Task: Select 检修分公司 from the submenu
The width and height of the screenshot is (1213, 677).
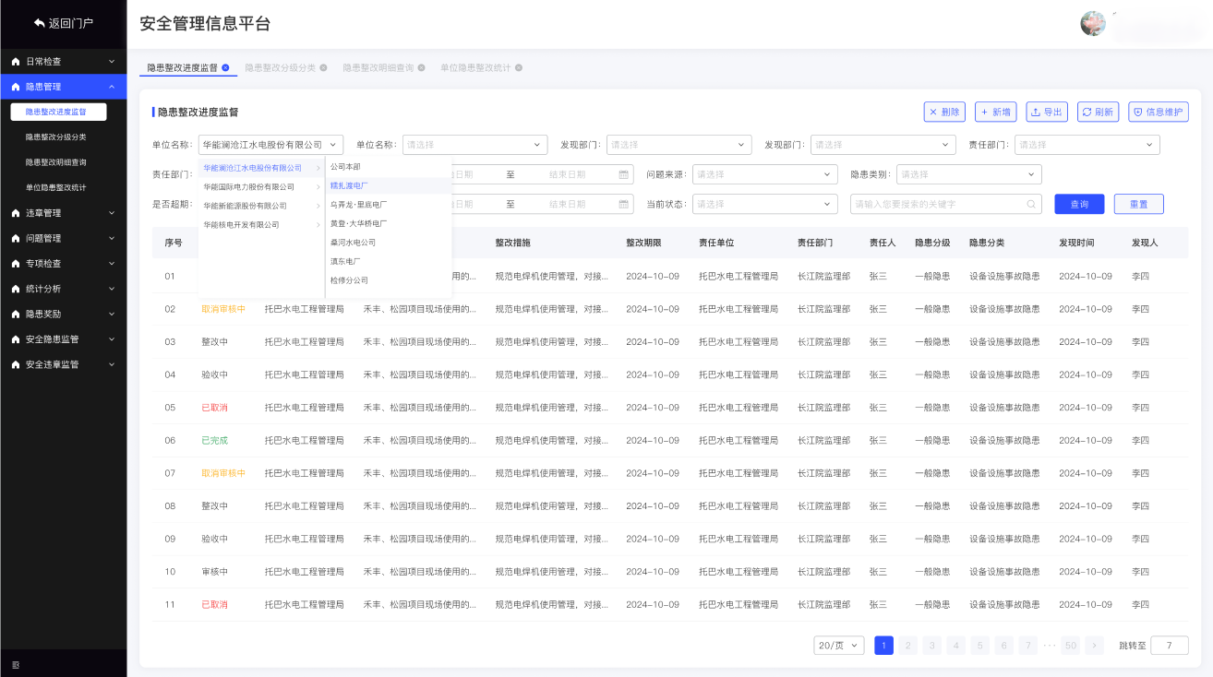Action: click(389, 280)
